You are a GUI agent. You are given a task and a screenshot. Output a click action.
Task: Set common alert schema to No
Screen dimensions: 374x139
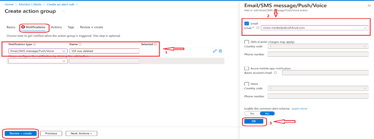click(267, 113)
